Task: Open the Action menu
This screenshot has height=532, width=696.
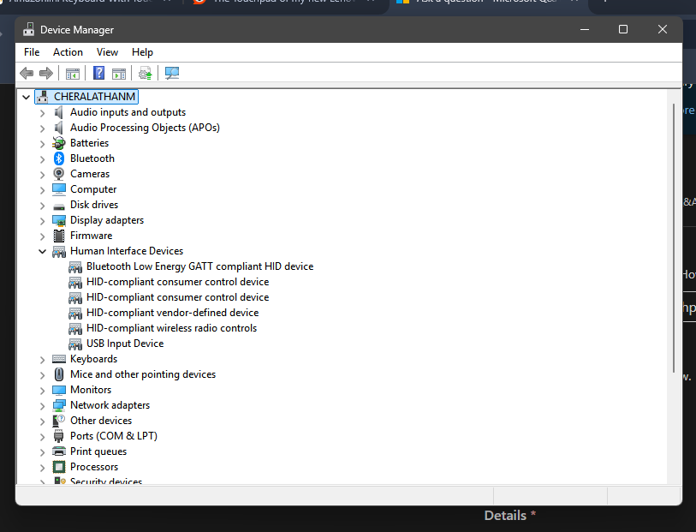Action: [68, 52]
